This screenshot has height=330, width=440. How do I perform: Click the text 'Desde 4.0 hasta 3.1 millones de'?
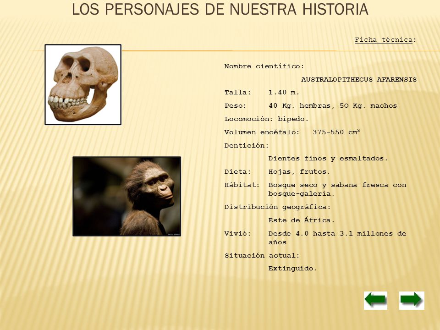click(x=337, y=233)
